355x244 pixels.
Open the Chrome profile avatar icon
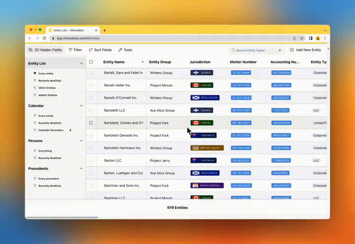point(318,38)
